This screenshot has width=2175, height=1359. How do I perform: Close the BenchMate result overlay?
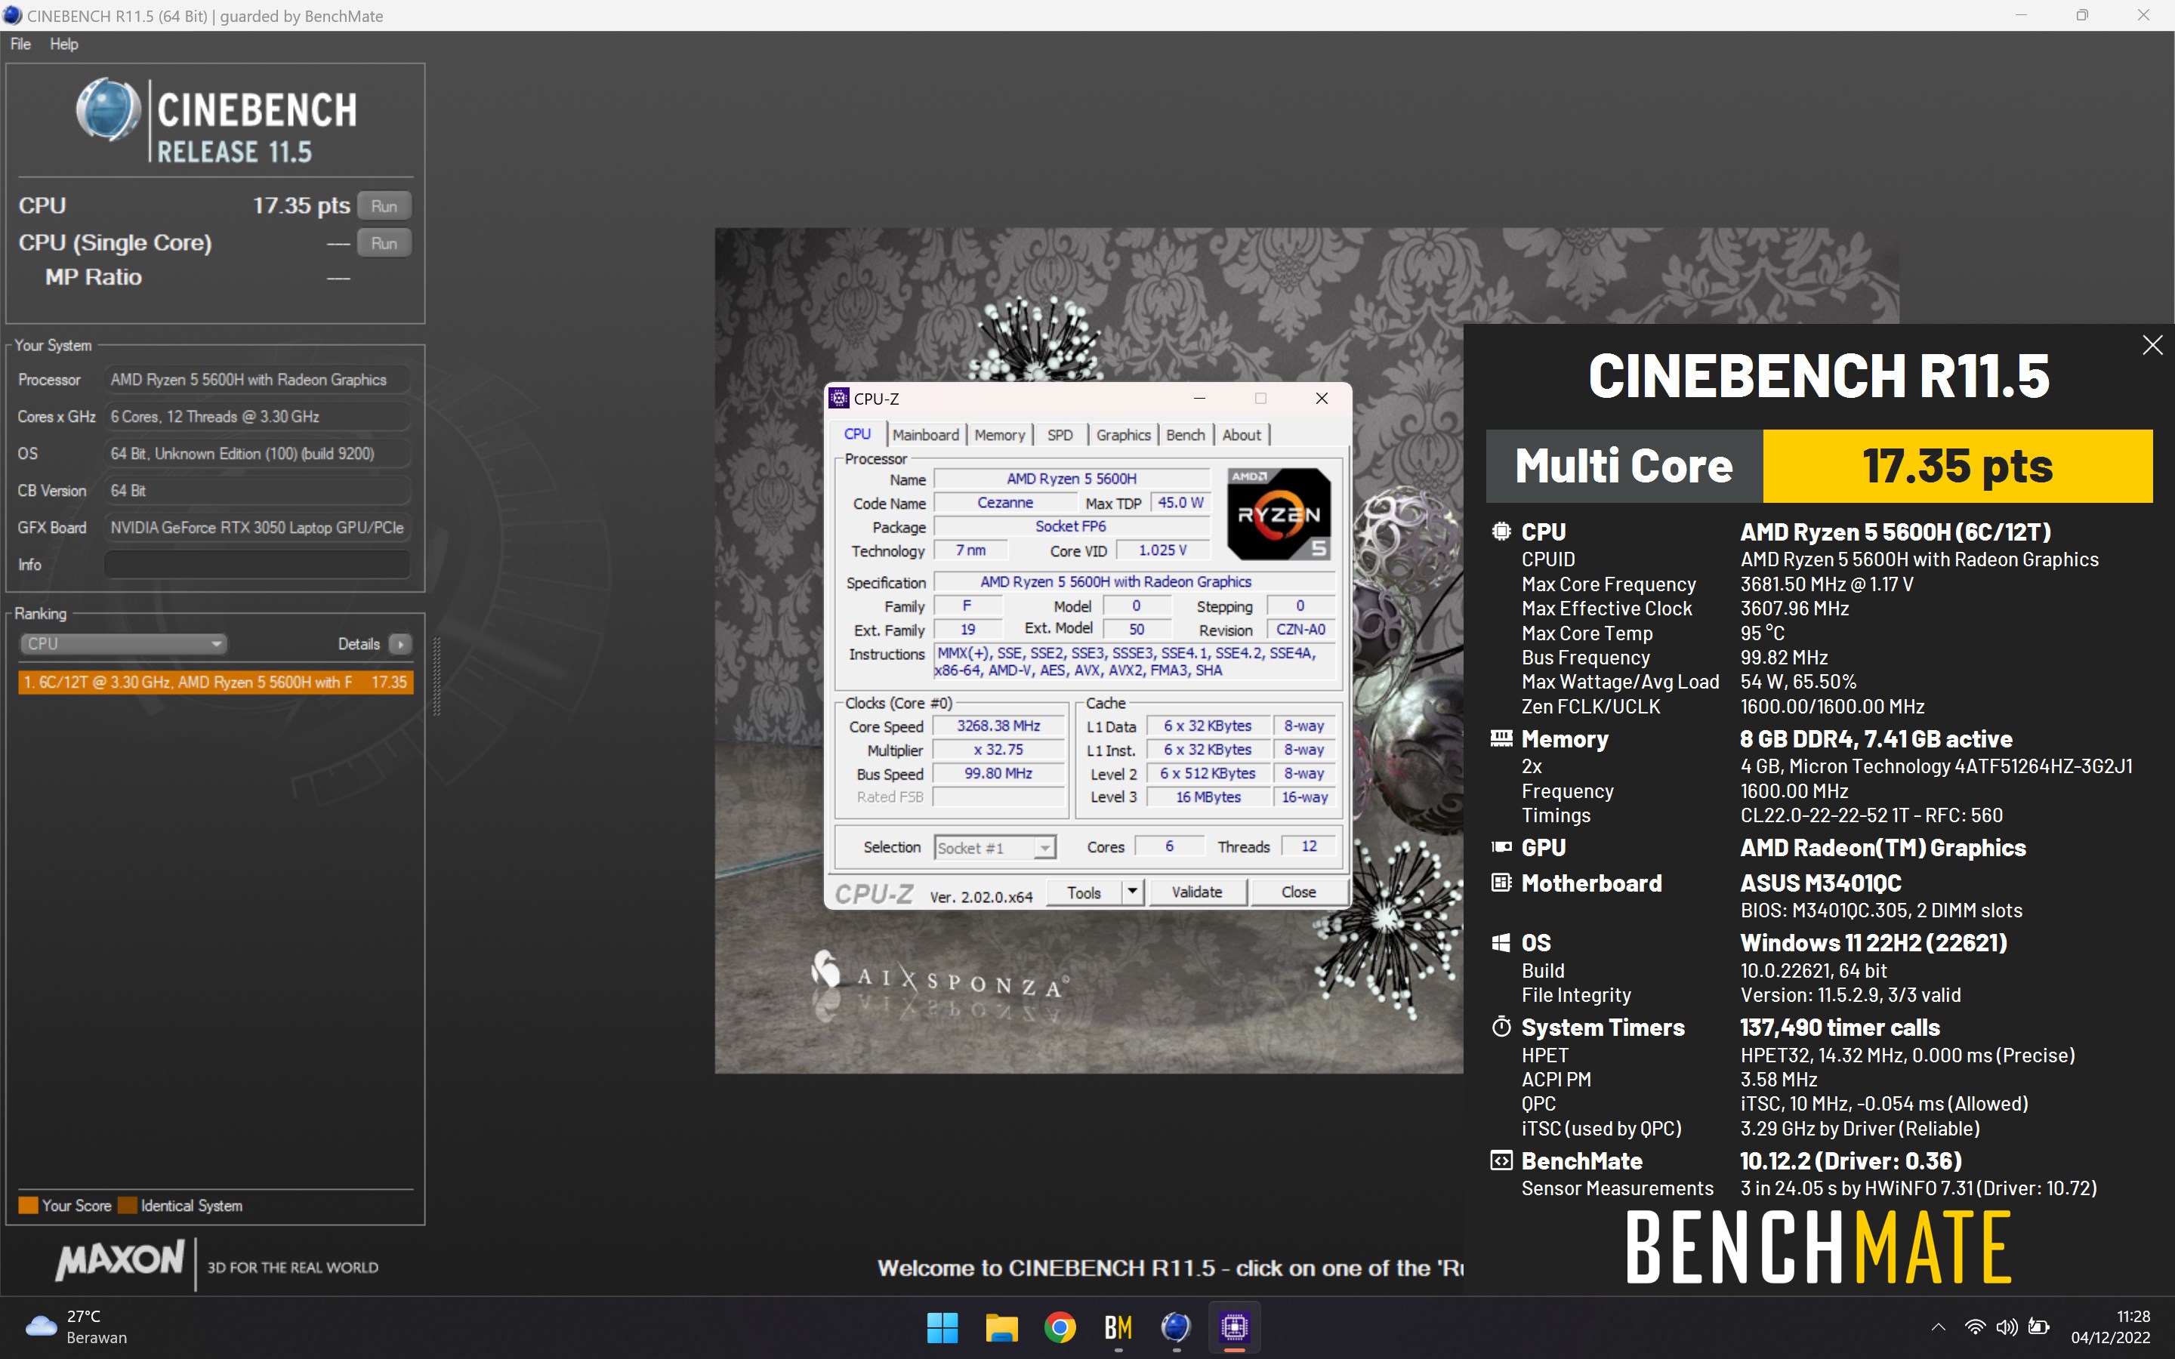tap(2152, 345)
